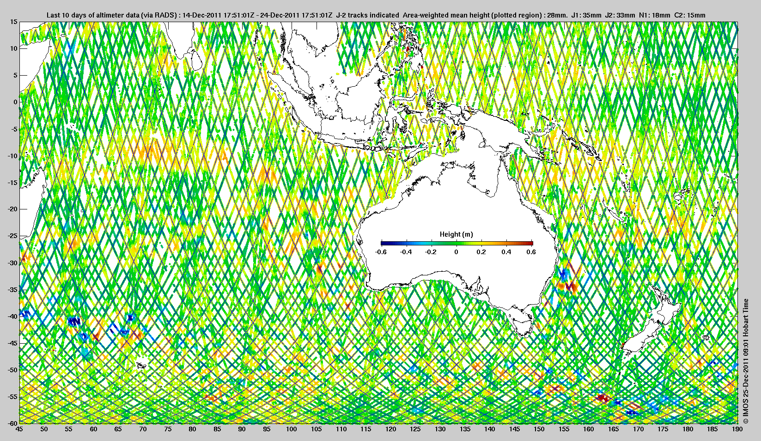Click longitude tick label 120
Viewport: 761px width, 441px height.
point(390,429)
